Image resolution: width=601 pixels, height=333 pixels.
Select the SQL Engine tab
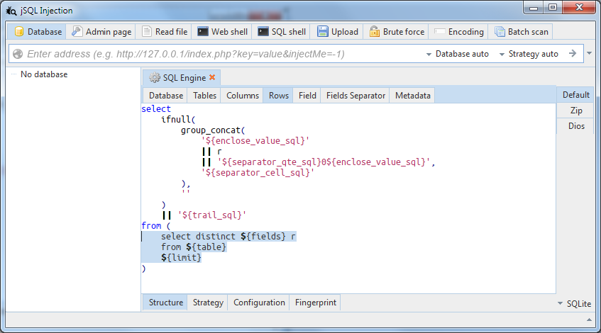click(x=182, y=78)
